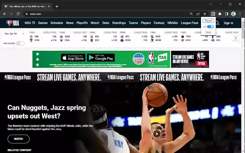Click the forward navigation arrow
Screen dimensions: 245x153
11,14
